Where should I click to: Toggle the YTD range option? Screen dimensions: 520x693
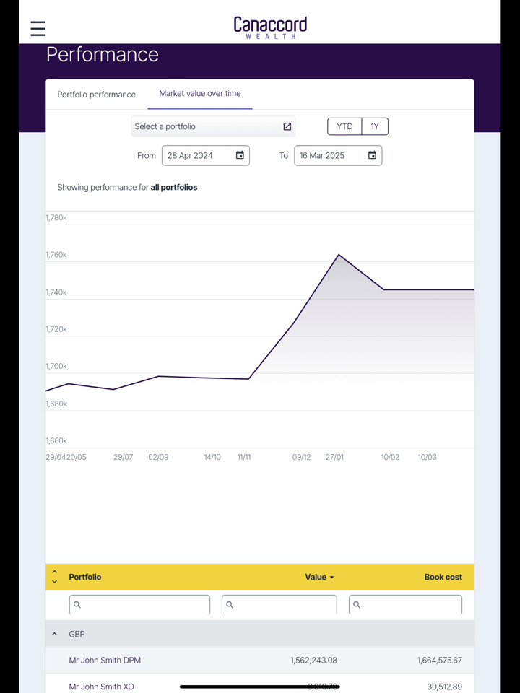[x=344, y=126]
